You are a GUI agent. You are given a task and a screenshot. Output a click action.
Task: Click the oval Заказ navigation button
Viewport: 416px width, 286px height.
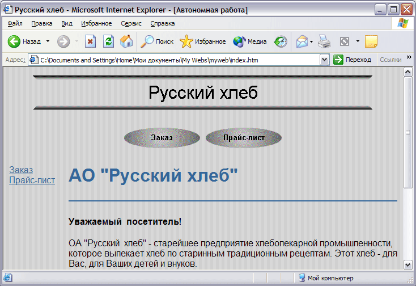pos(162,137)
